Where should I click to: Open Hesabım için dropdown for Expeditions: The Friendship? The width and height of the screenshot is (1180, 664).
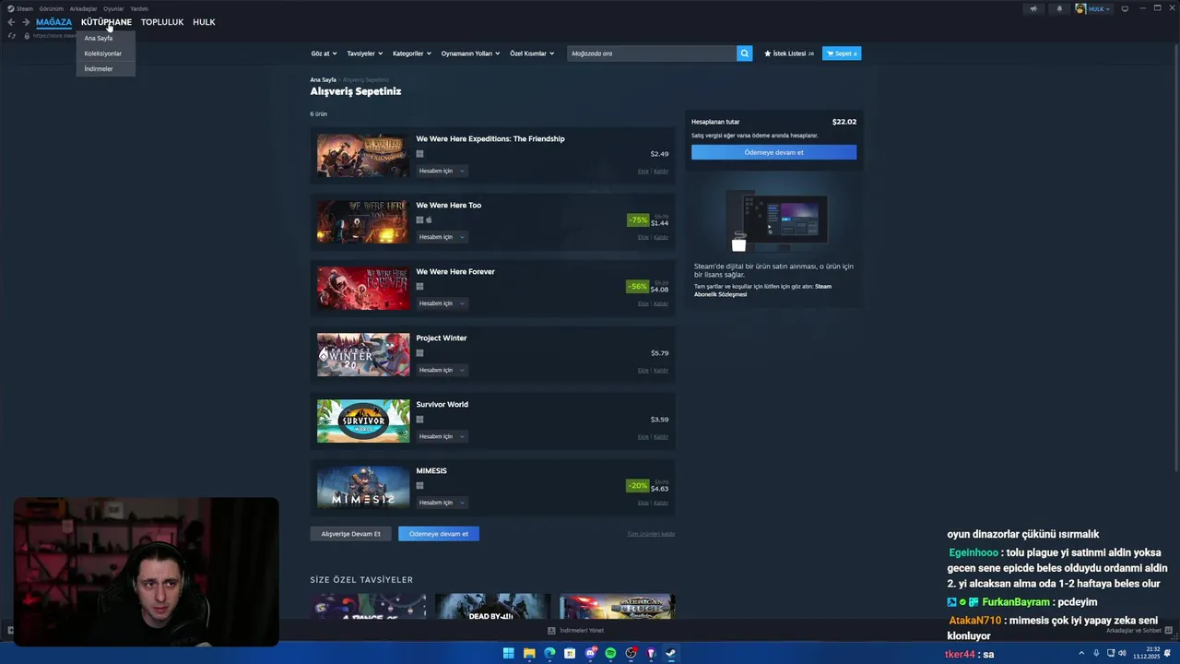click(442, 171)
